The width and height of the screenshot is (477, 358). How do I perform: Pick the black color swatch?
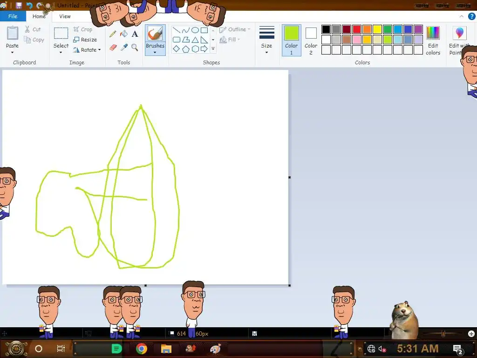tap(326, 29)
